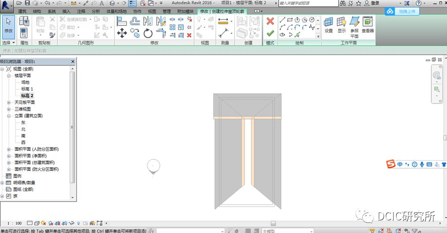Open the 注释 ribbon tab
The width and height of the screenshot is (447, 233).
[x=81, y=11]
